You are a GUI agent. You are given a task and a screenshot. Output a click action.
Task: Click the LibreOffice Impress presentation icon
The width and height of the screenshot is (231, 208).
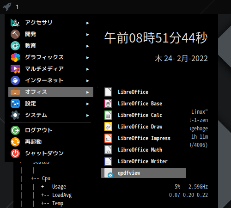pyautogui.click(x=108, y=138)
